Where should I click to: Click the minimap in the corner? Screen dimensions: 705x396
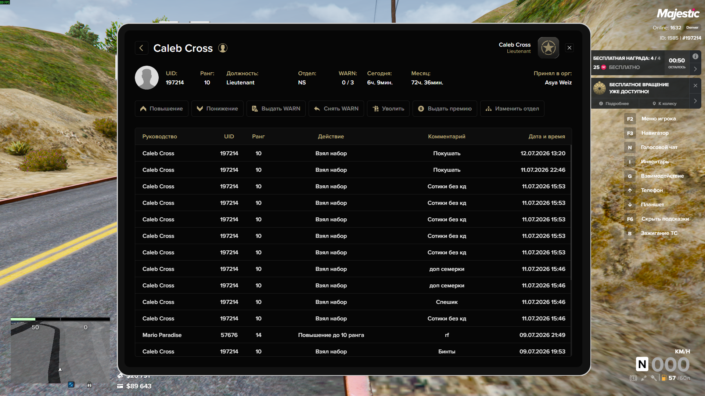coord(60,352)
